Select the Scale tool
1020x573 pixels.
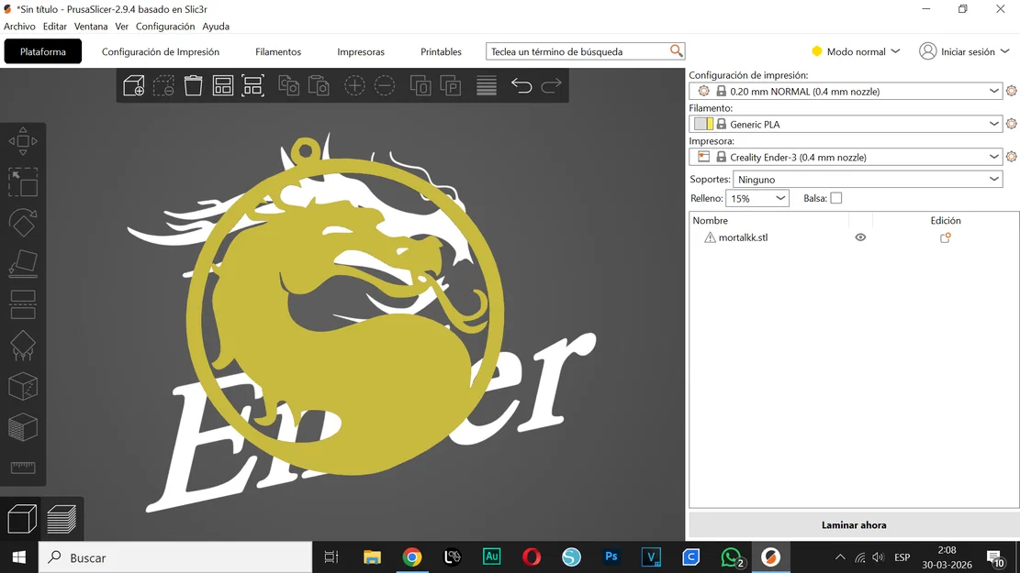(23, 182)
